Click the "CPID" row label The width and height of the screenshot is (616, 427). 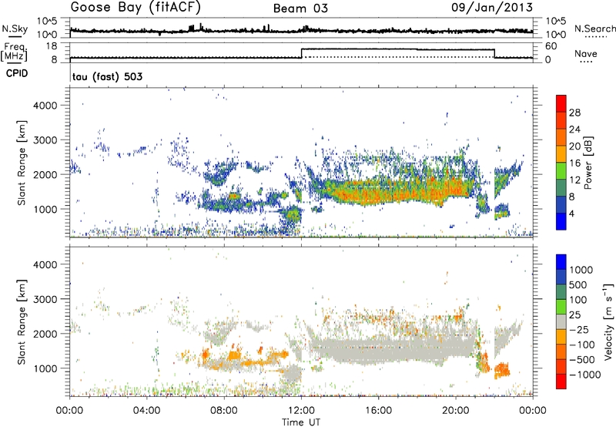(x=17, y=73)
